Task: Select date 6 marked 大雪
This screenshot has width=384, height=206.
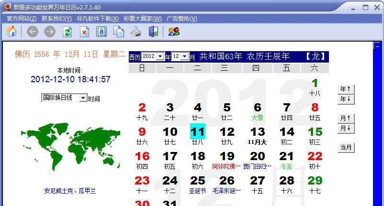Action: (258, 108)
